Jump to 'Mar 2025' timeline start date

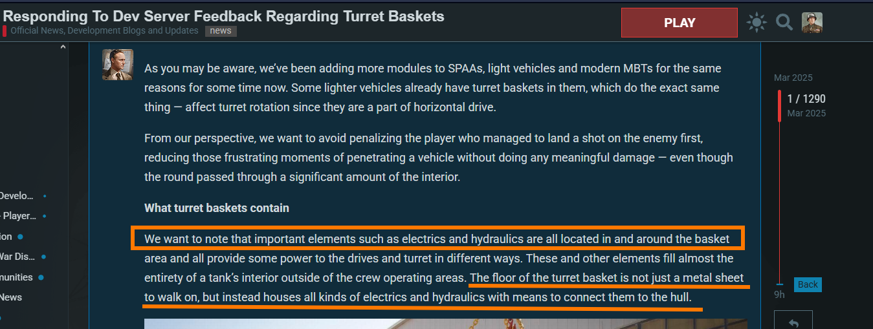pos(793,78)
